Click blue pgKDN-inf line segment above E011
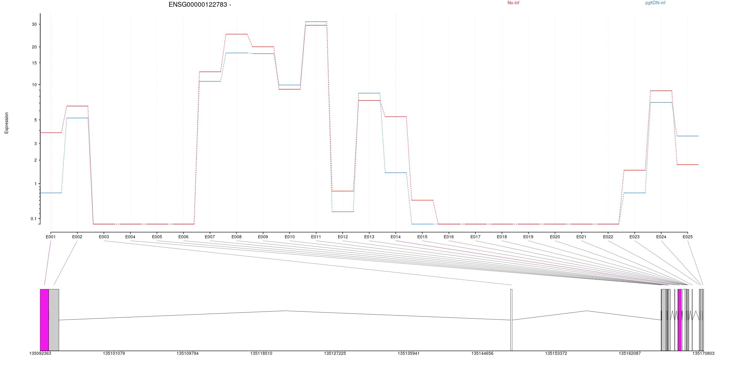This screenshot has height=368, width=737. point(316,22)
